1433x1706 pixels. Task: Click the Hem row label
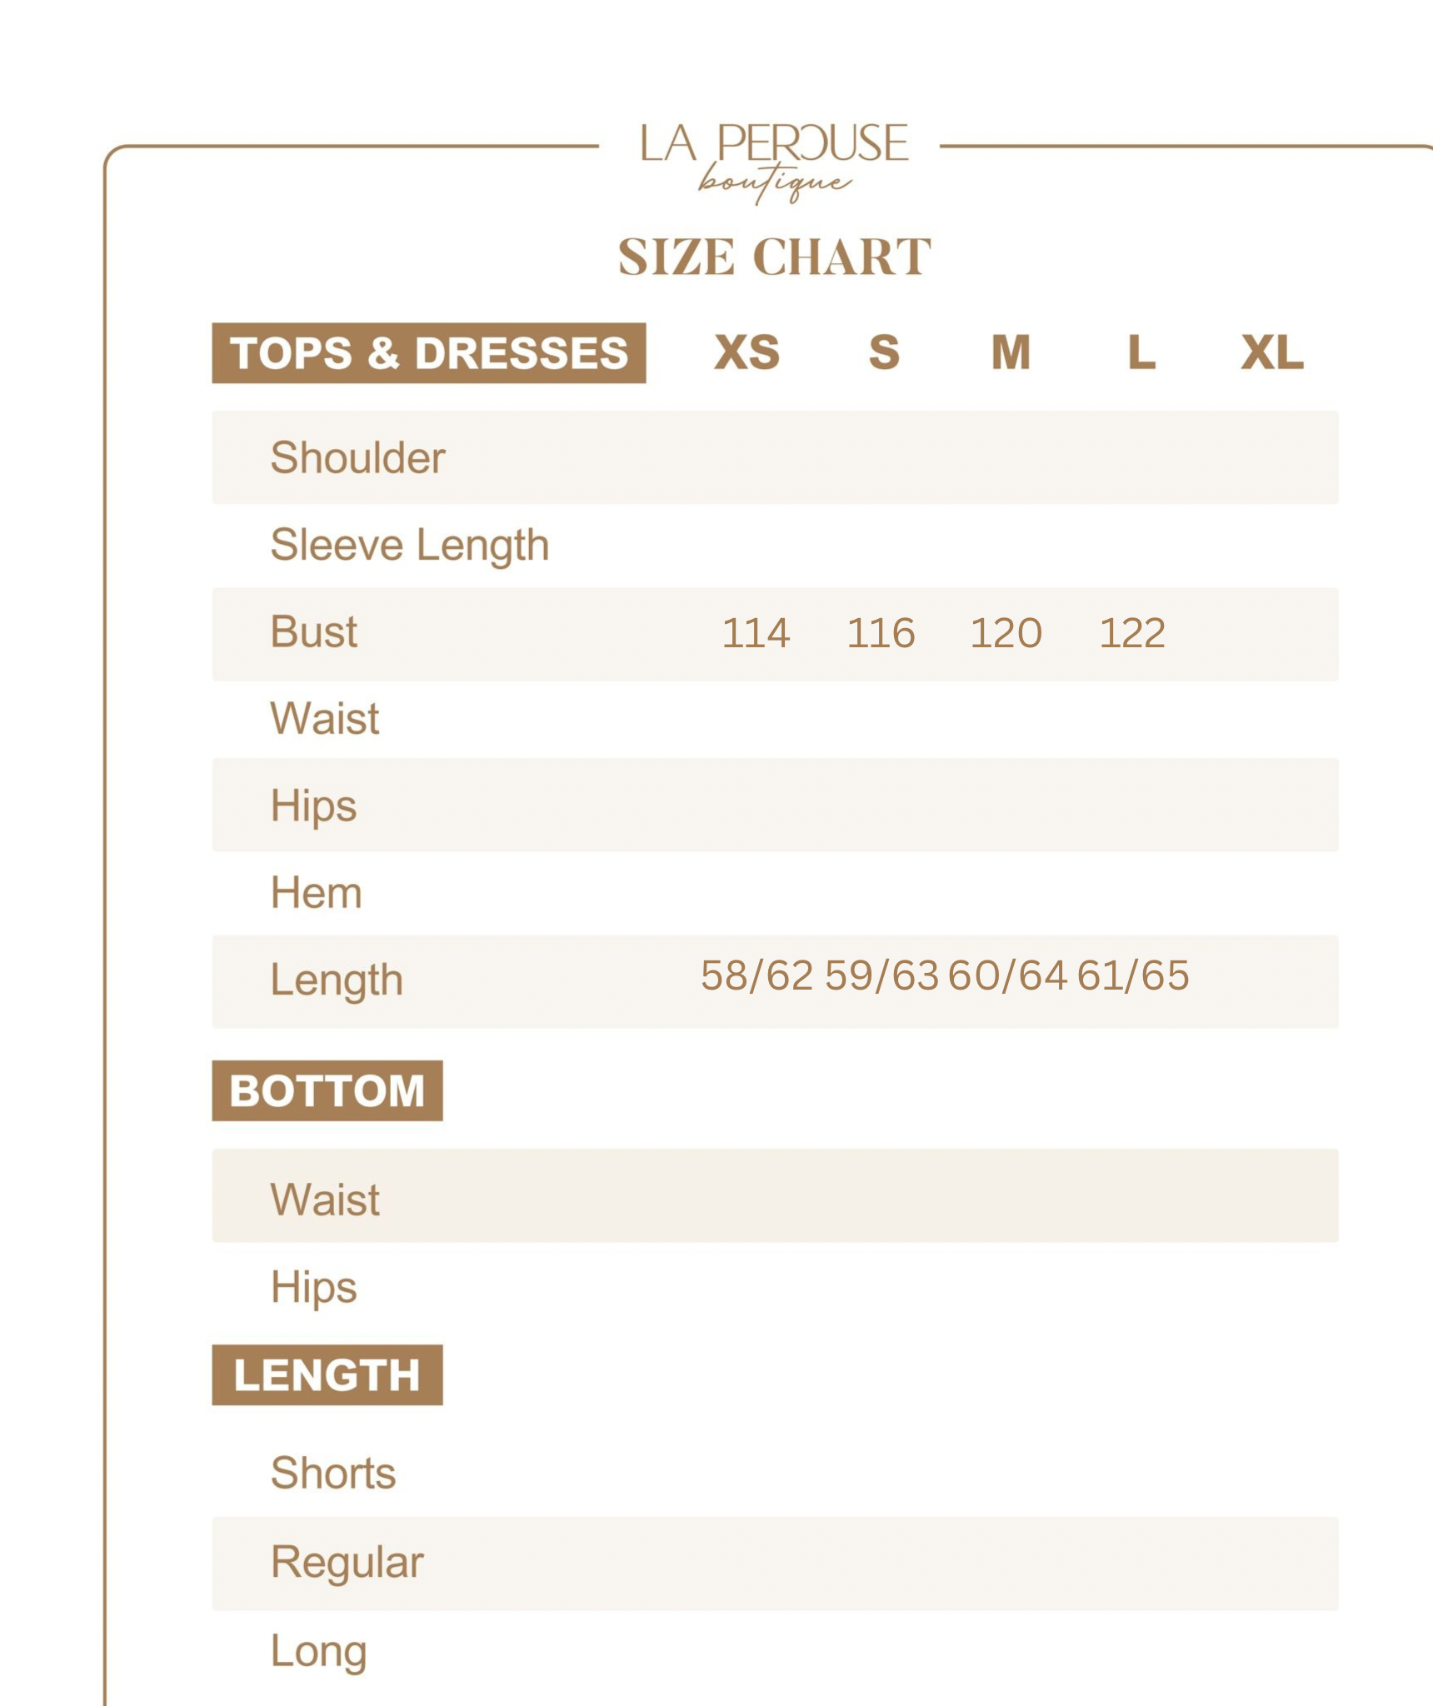pos(317,893)
